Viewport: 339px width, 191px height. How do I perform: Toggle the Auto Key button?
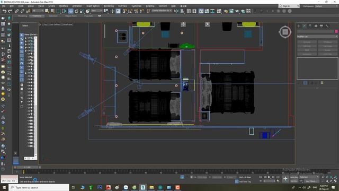point(294,177)
